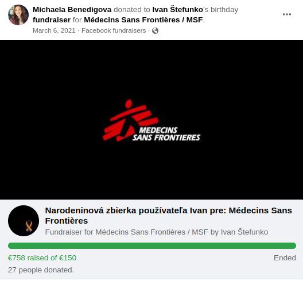Click the bold 'fundraiser' link
The image size is (303, 281).
52,20
